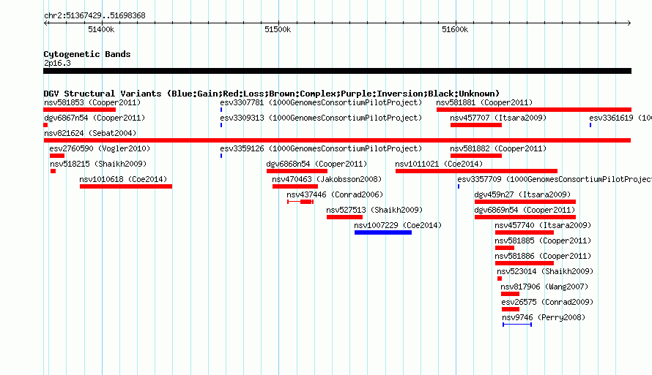
Task: Click the red bar under nsv581886
Action: point(525,263)
